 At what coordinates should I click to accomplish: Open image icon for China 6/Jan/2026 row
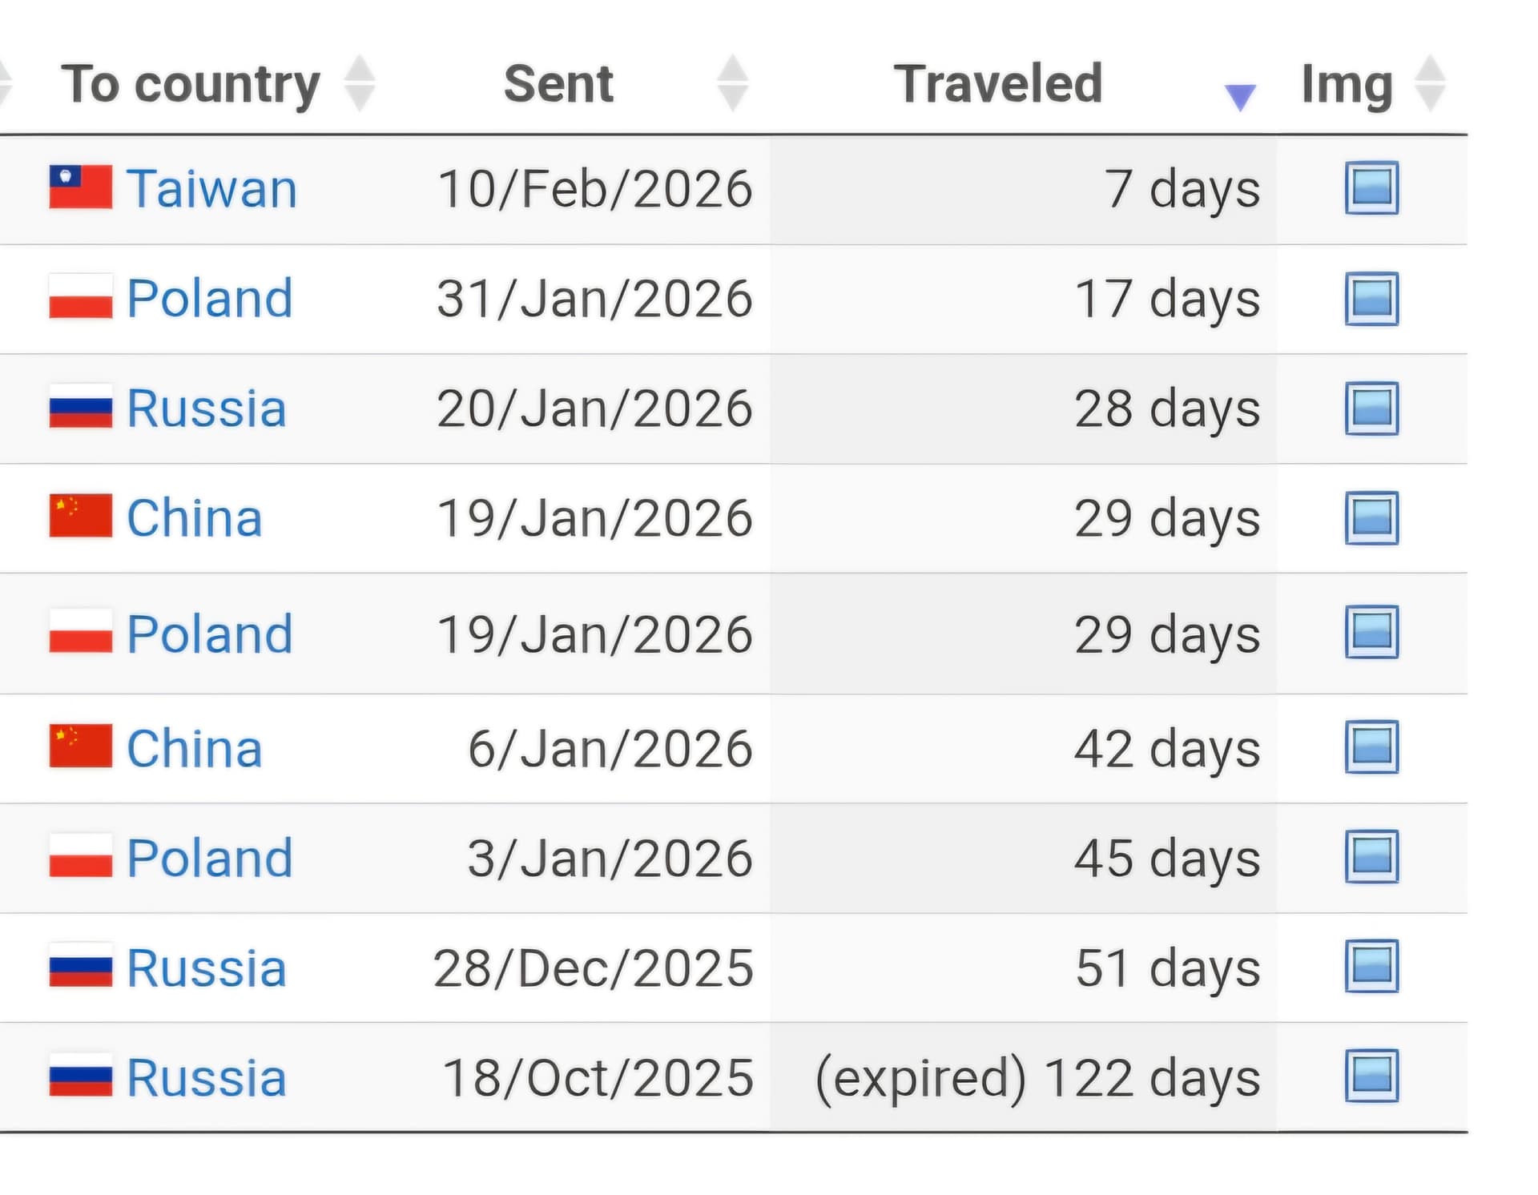(1371, 747)
